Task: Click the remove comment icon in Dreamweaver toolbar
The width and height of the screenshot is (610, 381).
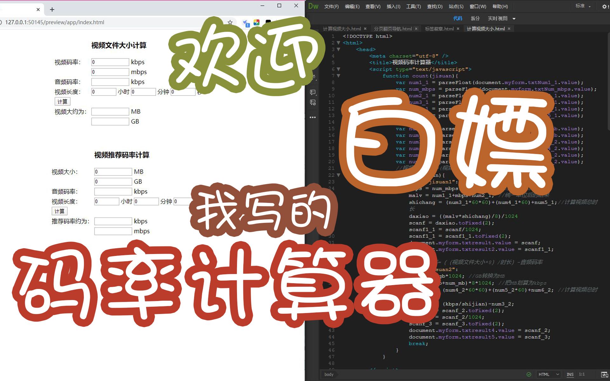Action: pyautogui.click(x=313, y=103)
